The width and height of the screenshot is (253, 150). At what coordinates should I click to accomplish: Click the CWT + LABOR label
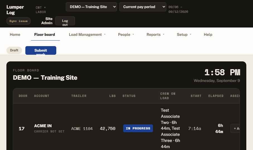tap(41, 10)
